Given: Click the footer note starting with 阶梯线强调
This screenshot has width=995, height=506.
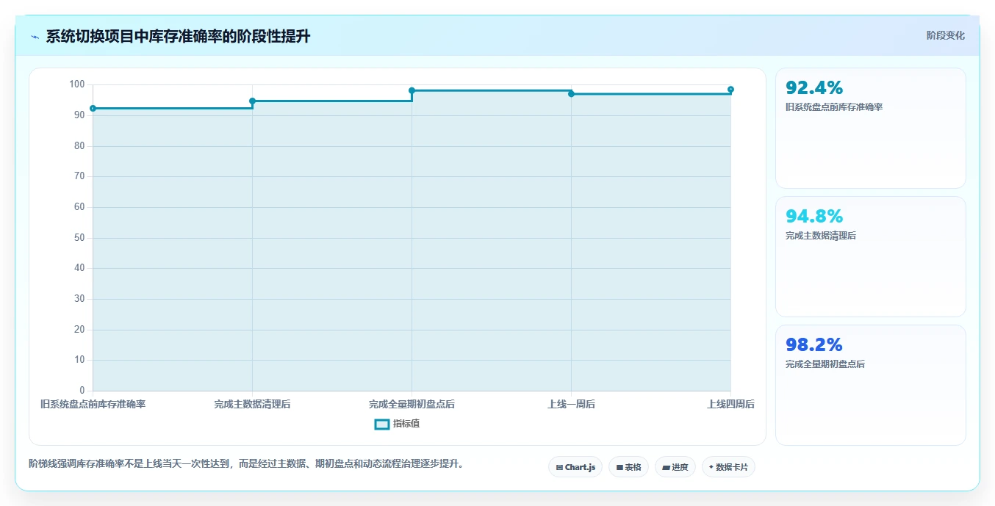Looking at the screenshot, I should (x=246, y=464).
